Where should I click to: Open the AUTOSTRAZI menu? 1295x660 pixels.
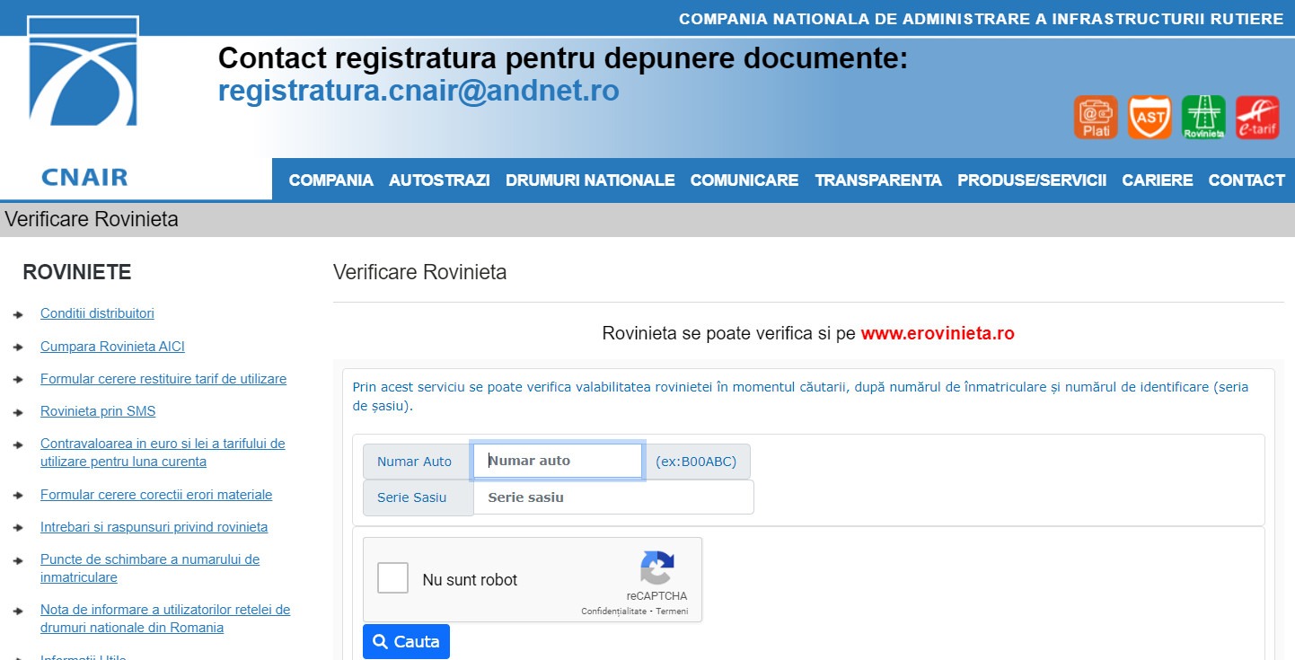click(x=439, y=180)
